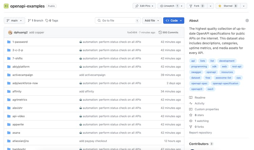254x150 pixels.
Task: Select the awesome-list topic tag
Action: (x=223, y=78)
